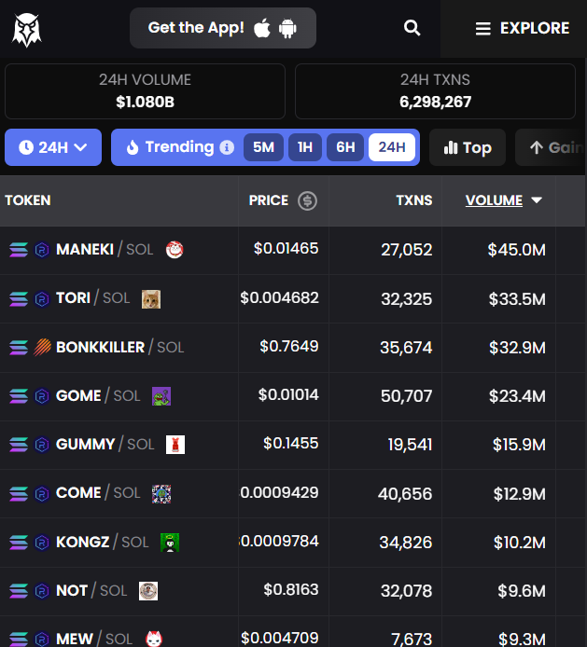The width and height of the screenshot is (587, 647).
Task: Click KONGZ token green thumbnail
Action: [x=170, y=543]
